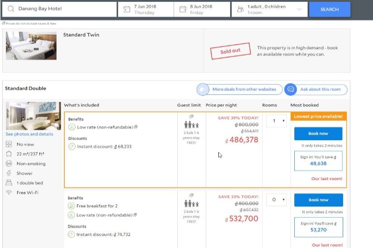Click the check-in calendar icon
The width and height of the screenshot is (373, 248).
pyautogui.click(x=127, y=9)
